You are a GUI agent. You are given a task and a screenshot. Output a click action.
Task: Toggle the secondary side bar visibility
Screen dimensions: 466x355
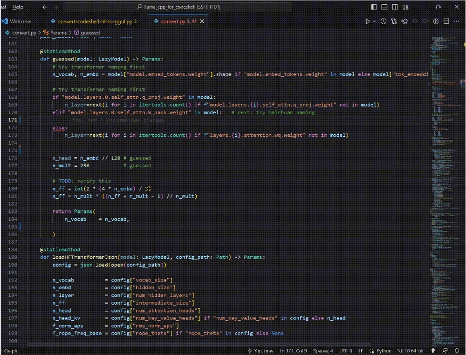(x=395, y=7)
